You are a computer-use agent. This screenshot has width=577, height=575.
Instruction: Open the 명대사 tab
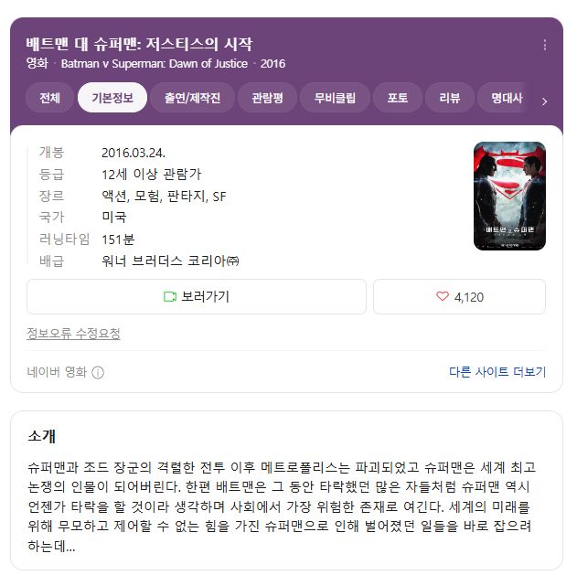507,98
